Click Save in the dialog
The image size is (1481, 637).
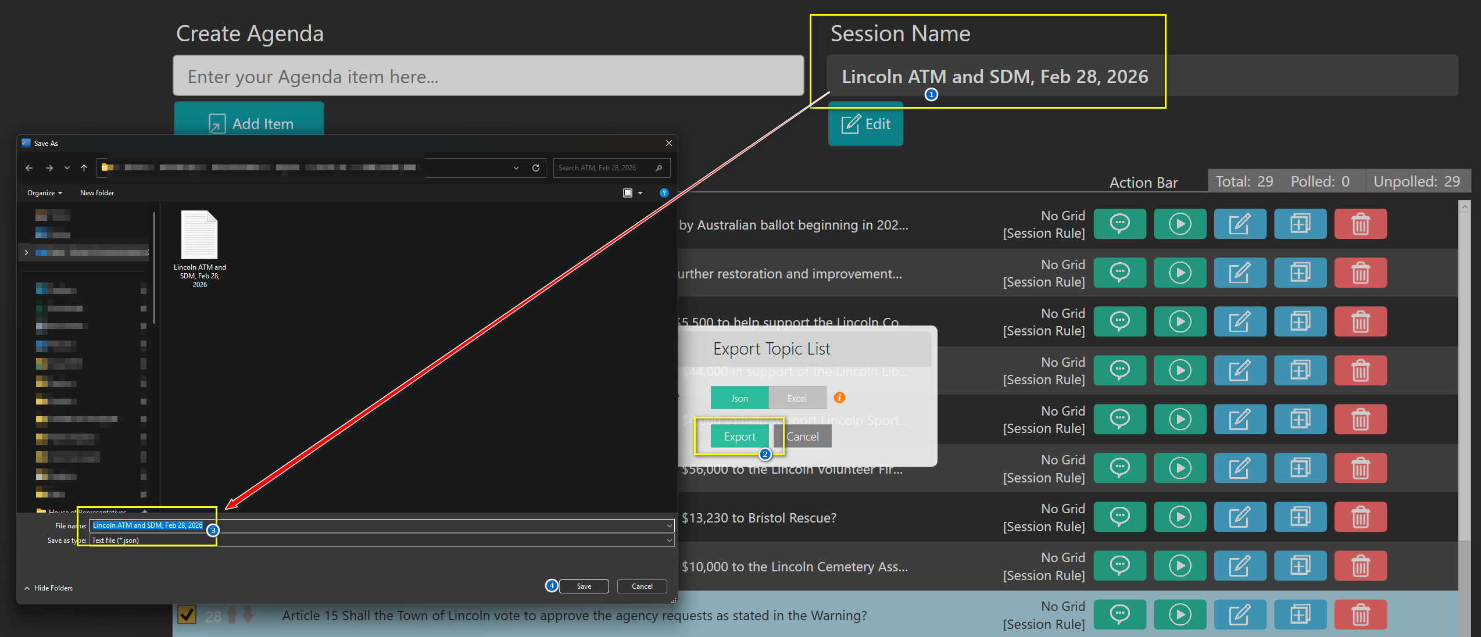(584, 586)
